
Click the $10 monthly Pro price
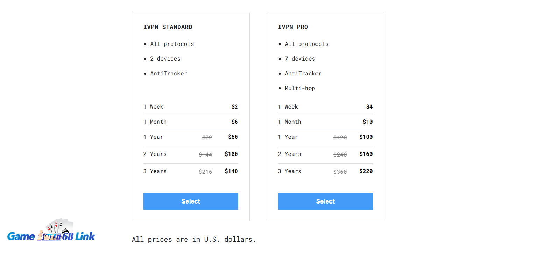coord(368,122)
